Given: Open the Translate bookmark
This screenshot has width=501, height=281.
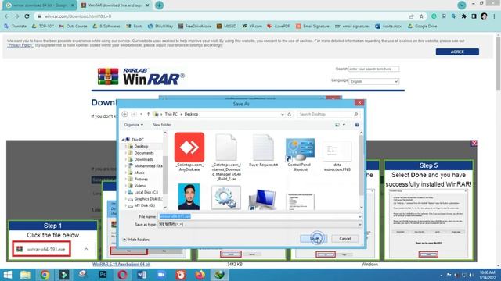Looking at the screenshot, I should coord(16,26).
